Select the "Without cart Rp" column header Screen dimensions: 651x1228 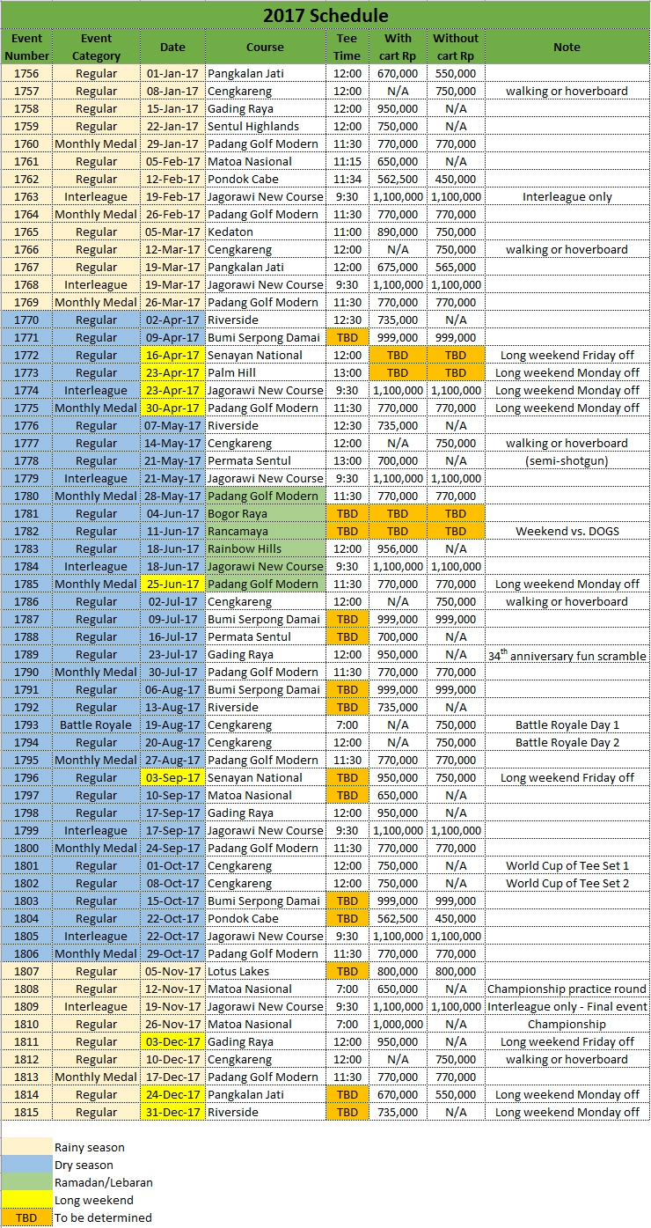(455, 47)
